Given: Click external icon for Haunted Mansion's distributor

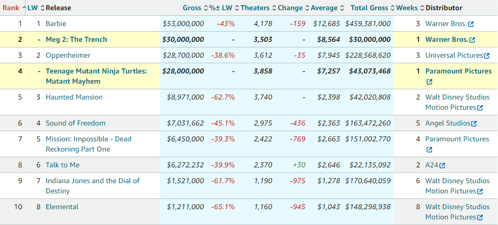Looking at the screenshot, I should [480, 108].
